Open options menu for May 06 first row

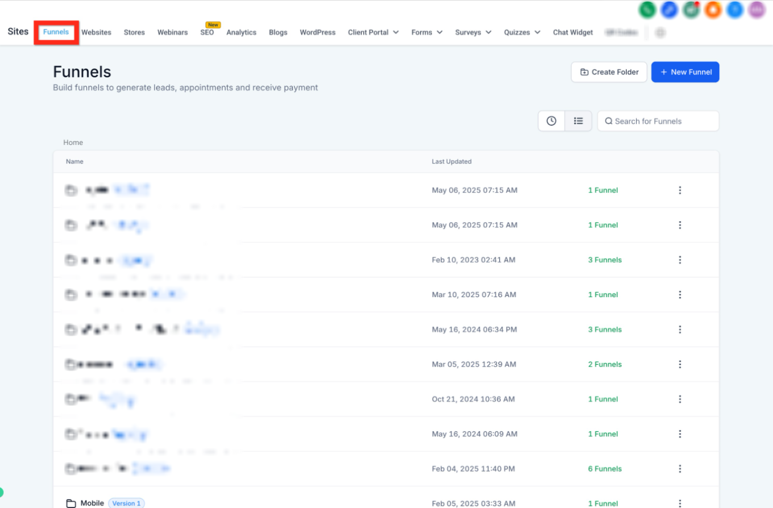tap(680, 190)
